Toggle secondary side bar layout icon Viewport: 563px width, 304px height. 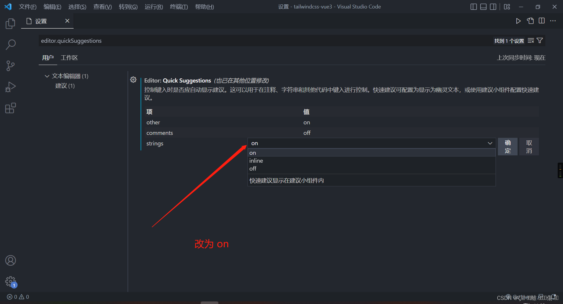coord(493,7)
